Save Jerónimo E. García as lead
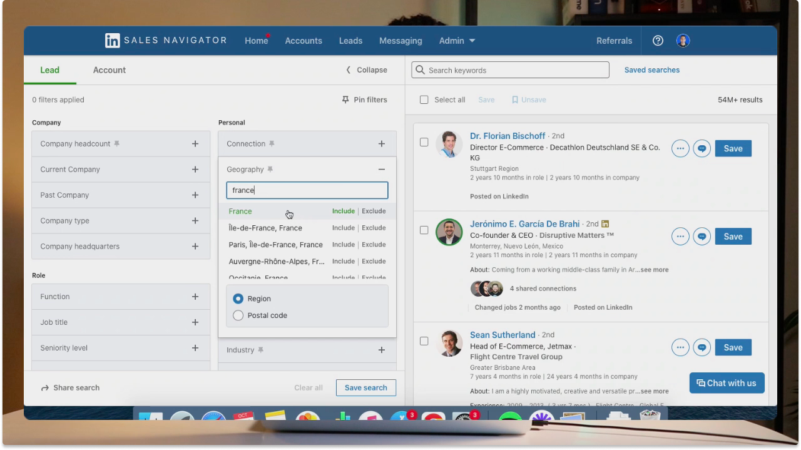Screen dimensions: 801x450 [733, 237]
